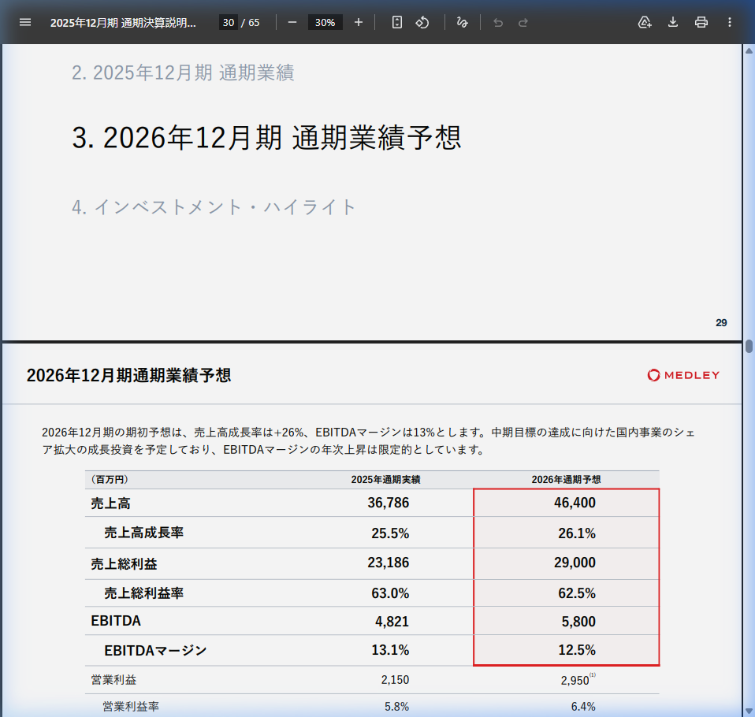Rotate the page counterclockwise

(422, 22)
